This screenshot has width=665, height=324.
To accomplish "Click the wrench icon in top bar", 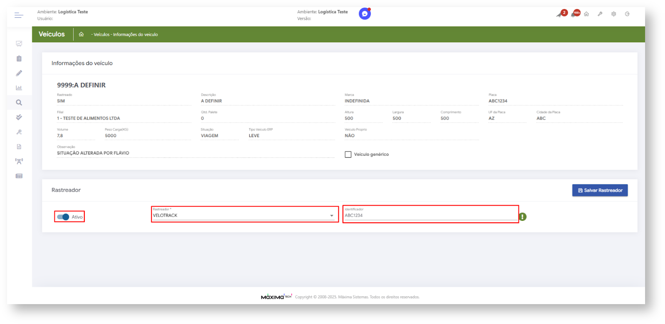I will (x=600, y=14).
